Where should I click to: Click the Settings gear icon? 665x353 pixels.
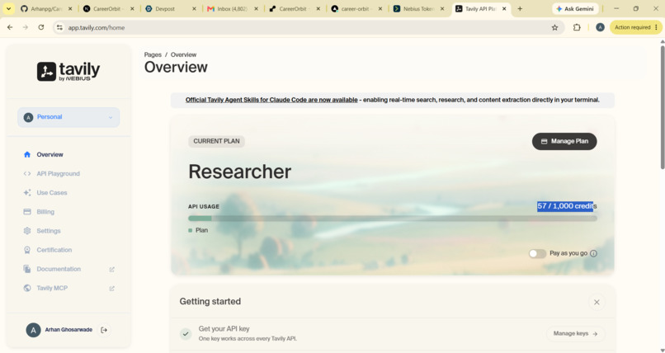[x=27, y=231]
